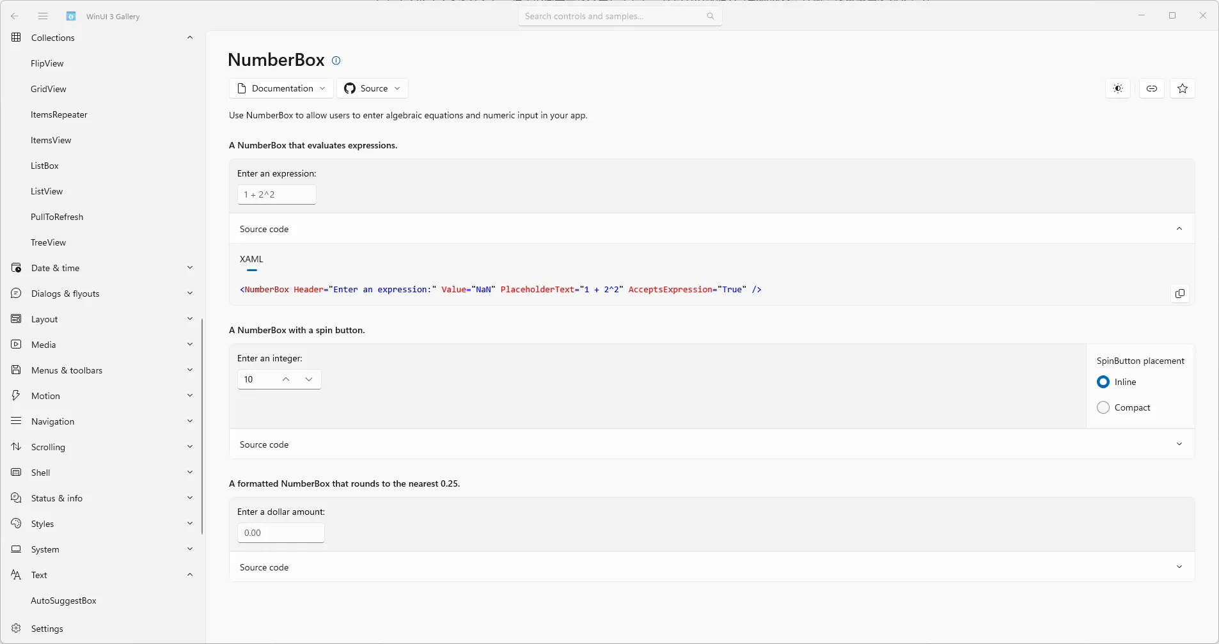Open the AutoSuggestBox page
Viewport: 1219px width, 644px height.
(63, 601)
